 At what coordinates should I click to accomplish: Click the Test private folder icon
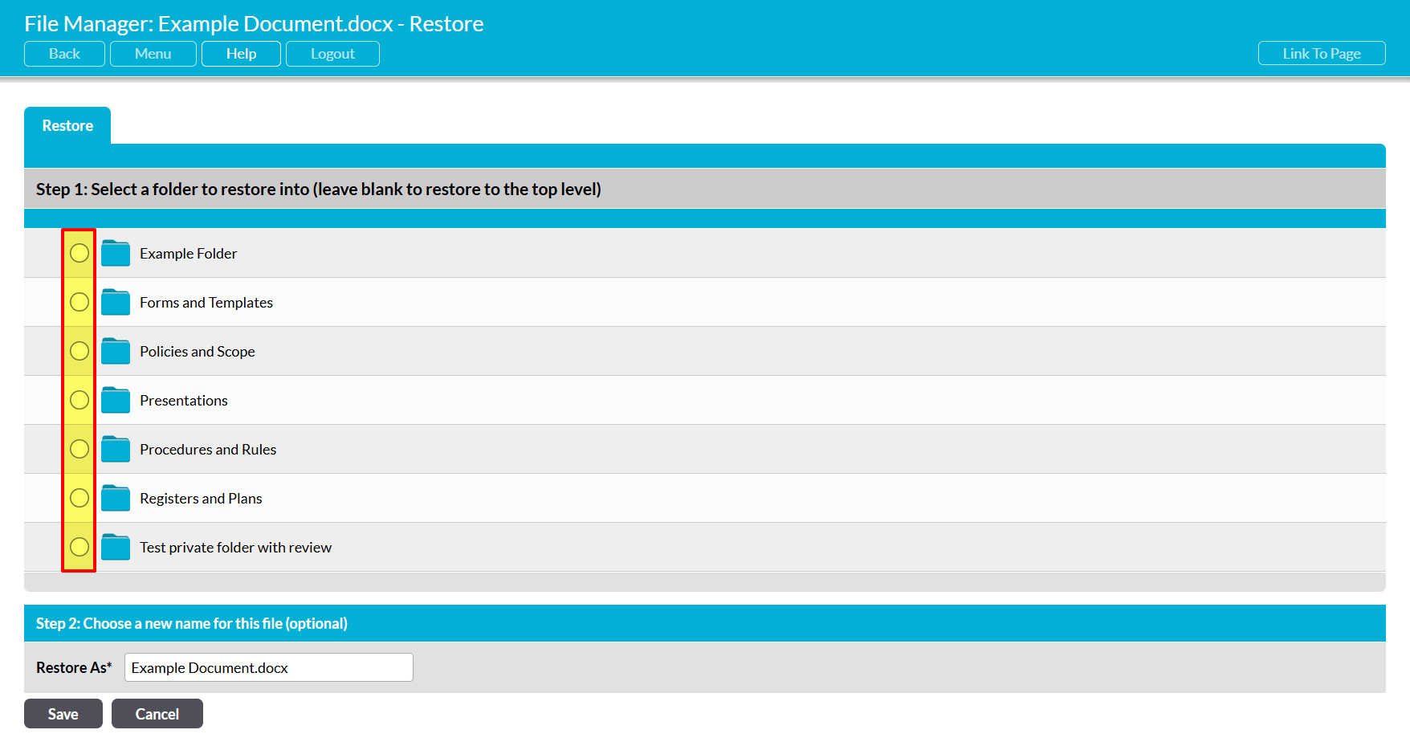point(116,548)
